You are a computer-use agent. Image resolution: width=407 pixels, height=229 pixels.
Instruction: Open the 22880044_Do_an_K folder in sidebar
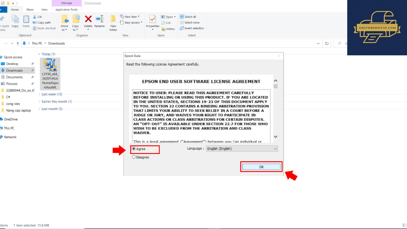(x=20, y=90)
